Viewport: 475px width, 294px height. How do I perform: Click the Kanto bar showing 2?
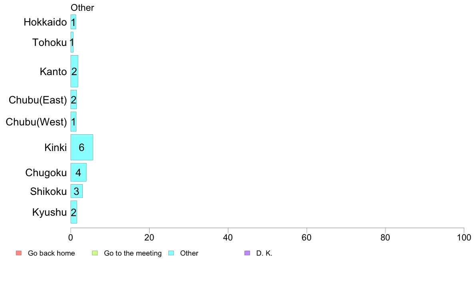74,71
